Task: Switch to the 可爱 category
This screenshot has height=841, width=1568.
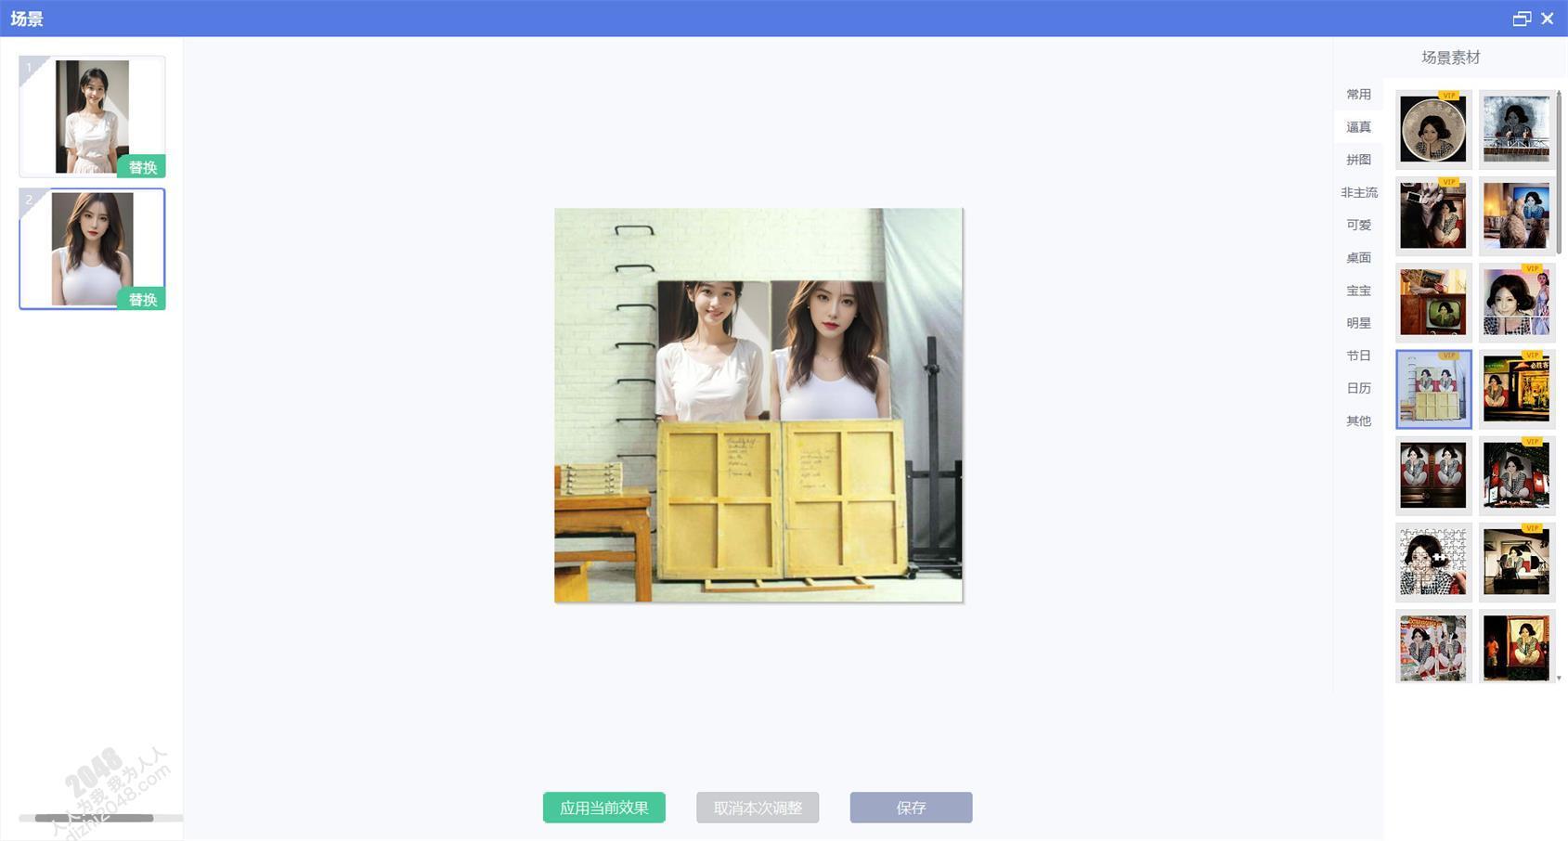Action: [1358, 225]
